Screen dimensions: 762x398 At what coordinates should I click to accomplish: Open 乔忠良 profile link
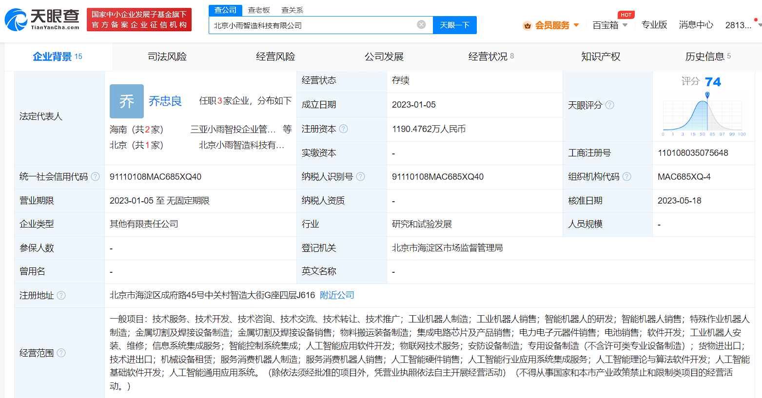(165, 101)
